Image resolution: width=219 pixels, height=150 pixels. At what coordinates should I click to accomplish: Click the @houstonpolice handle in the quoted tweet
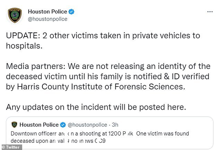87,125
